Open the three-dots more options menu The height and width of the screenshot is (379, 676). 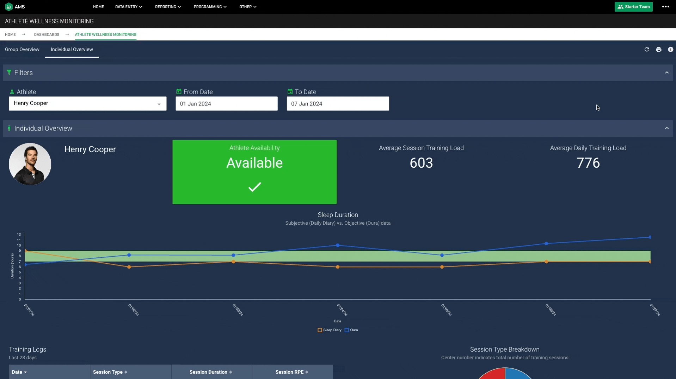coord(665,7)
